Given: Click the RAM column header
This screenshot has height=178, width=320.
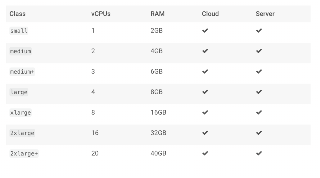Looking at the screenshot, I should point(157,14).
